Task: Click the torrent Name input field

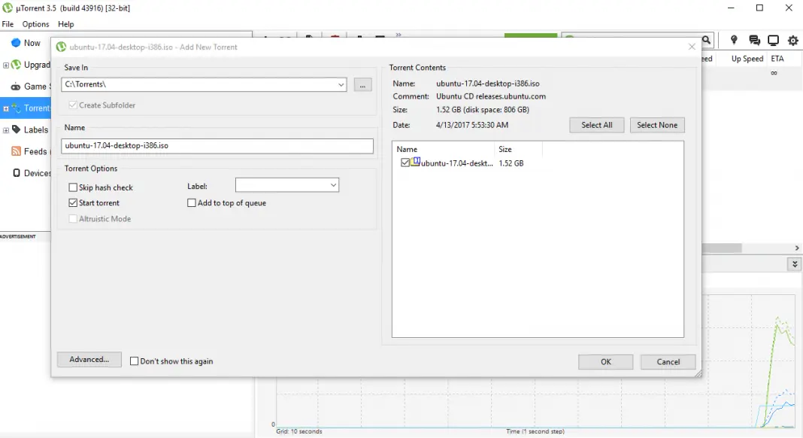Action: coord(217,146)
